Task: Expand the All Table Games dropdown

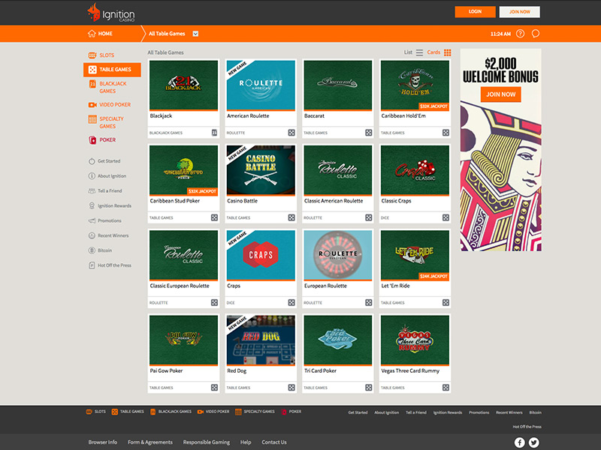Action: [x=195, y=34]
